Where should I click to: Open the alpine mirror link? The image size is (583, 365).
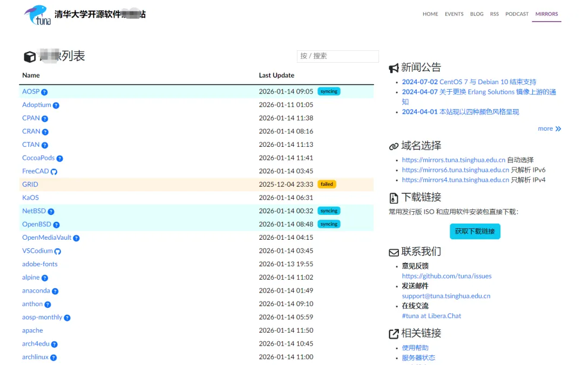[31, 278]
